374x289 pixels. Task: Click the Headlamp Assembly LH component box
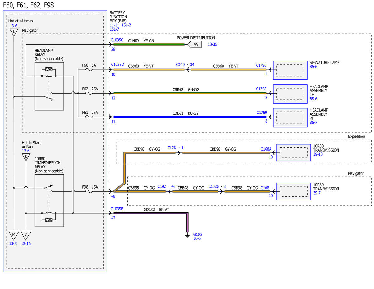(290, 94)
